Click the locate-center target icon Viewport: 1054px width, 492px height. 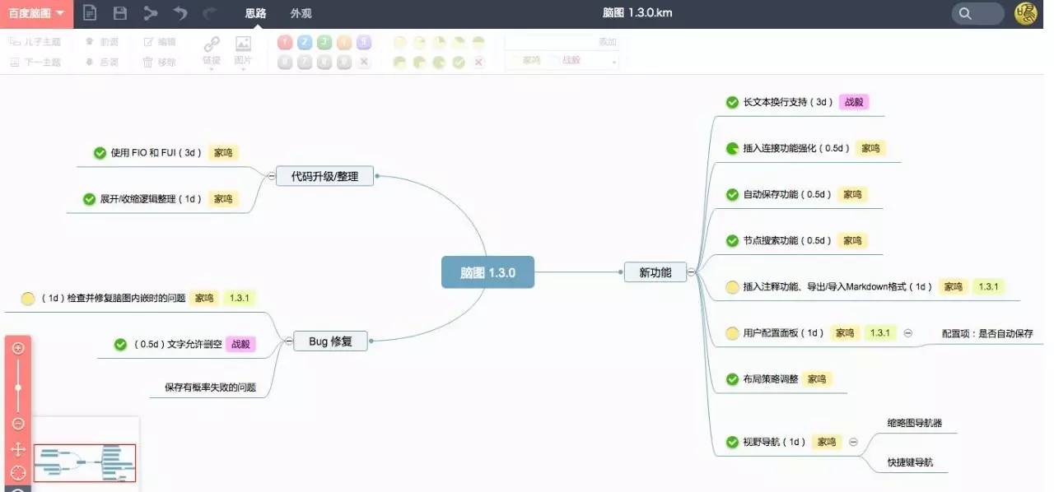[16, 471]
